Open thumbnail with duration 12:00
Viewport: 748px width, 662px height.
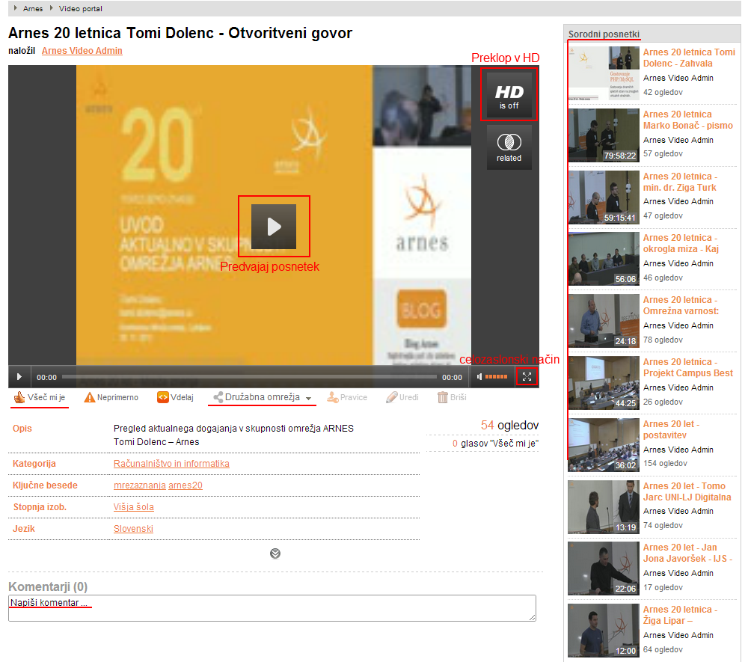point(604,630)
